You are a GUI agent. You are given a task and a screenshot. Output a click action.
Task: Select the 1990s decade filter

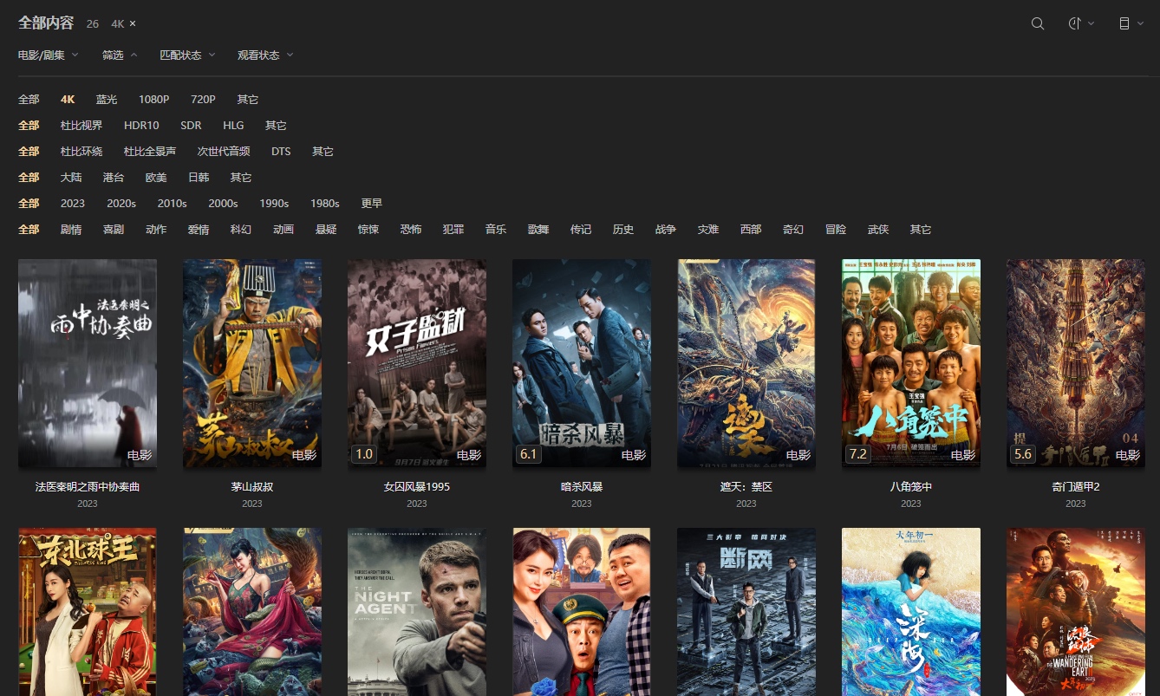(x=274, y=204)
